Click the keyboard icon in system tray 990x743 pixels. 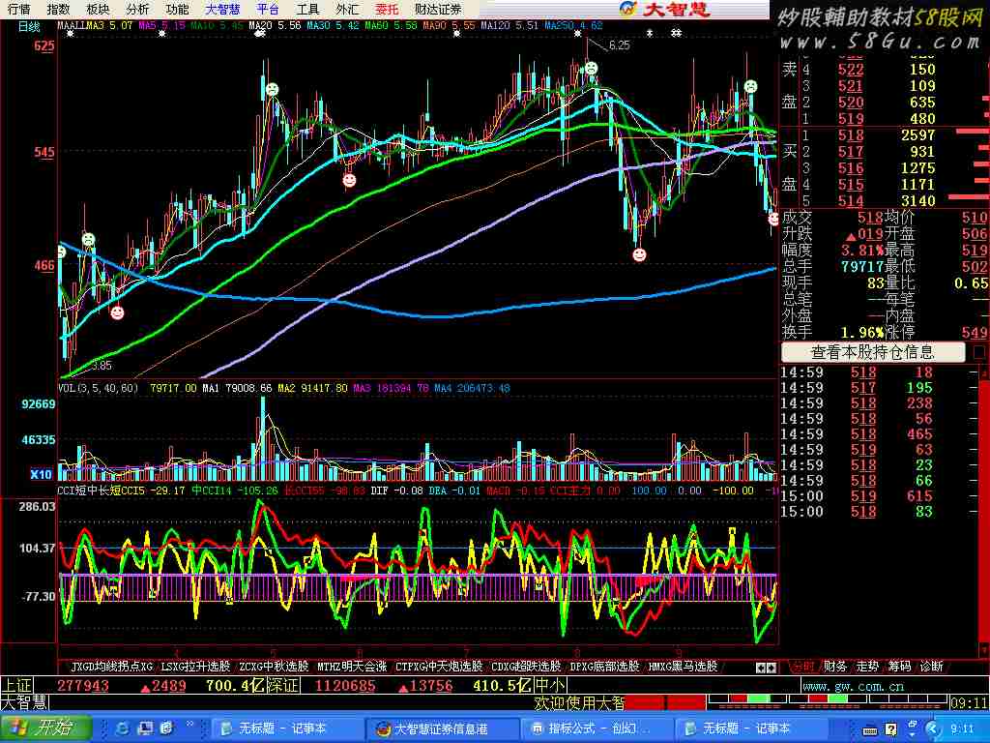tap(870, 729)
